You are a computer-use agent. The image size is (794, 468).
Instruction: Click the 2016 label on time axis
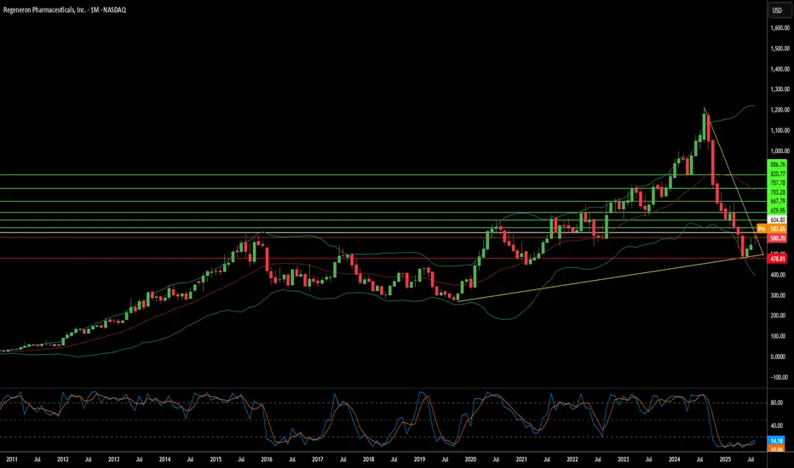tap(267, 459)
